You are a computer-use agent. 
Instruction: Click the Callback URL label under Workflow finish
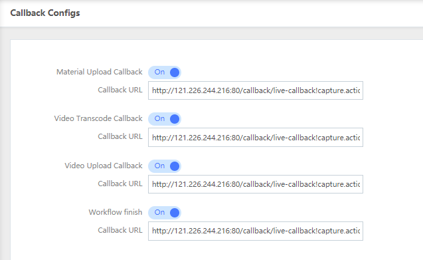pos(120,230)
